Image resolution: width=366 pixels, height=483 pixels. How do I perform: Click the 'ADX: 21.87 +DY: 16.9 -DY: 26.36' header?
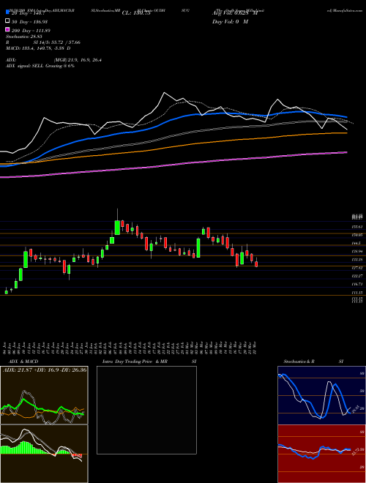(x=44, y=370)
